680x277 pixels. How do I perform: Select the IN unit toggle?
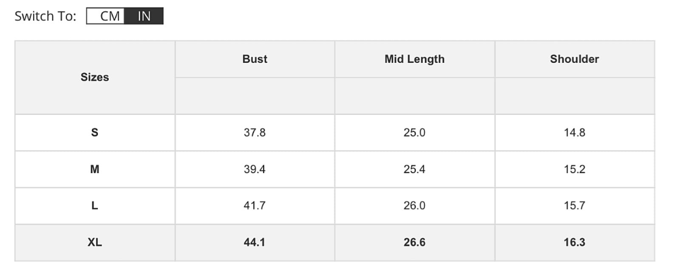[x=144, y=16]
